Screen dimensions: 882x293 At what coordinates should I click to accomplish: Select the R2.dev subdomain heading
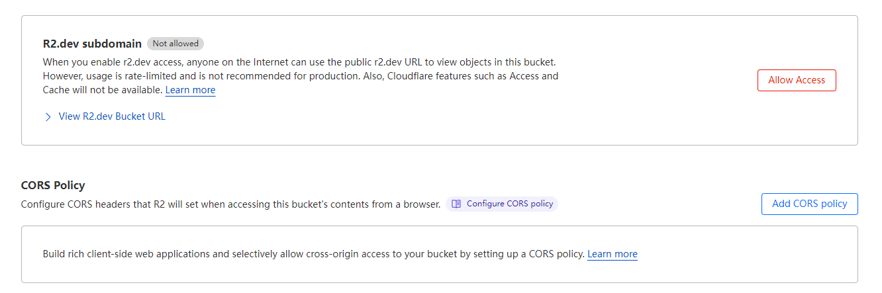point(92,44)
